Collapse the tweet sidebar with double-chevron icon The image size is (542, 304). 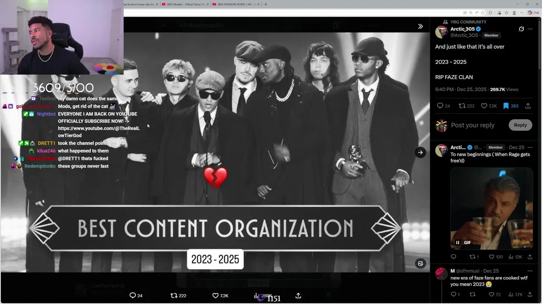click(x=420, y=26)
